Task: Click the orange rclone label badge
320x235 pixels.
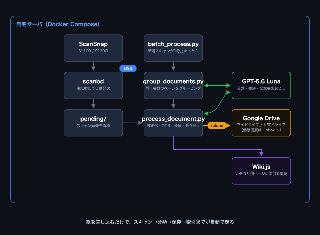Action: 217,126
